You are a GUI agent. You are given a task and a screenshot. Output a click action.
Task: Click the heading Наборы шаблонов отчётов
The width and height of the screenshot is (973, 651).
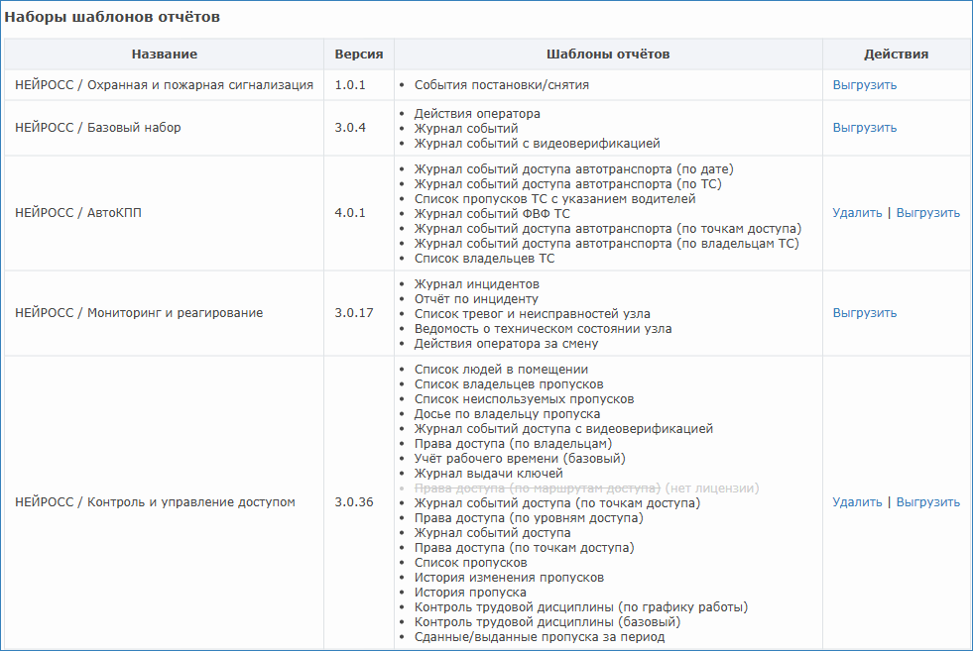112,17
